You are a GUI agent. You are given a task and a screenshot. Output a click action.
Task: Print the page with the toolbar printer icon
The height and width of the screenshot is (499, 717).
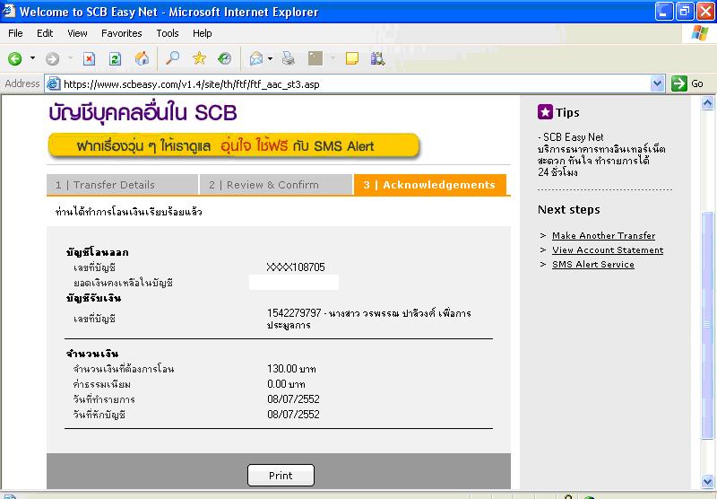[288, 58]
